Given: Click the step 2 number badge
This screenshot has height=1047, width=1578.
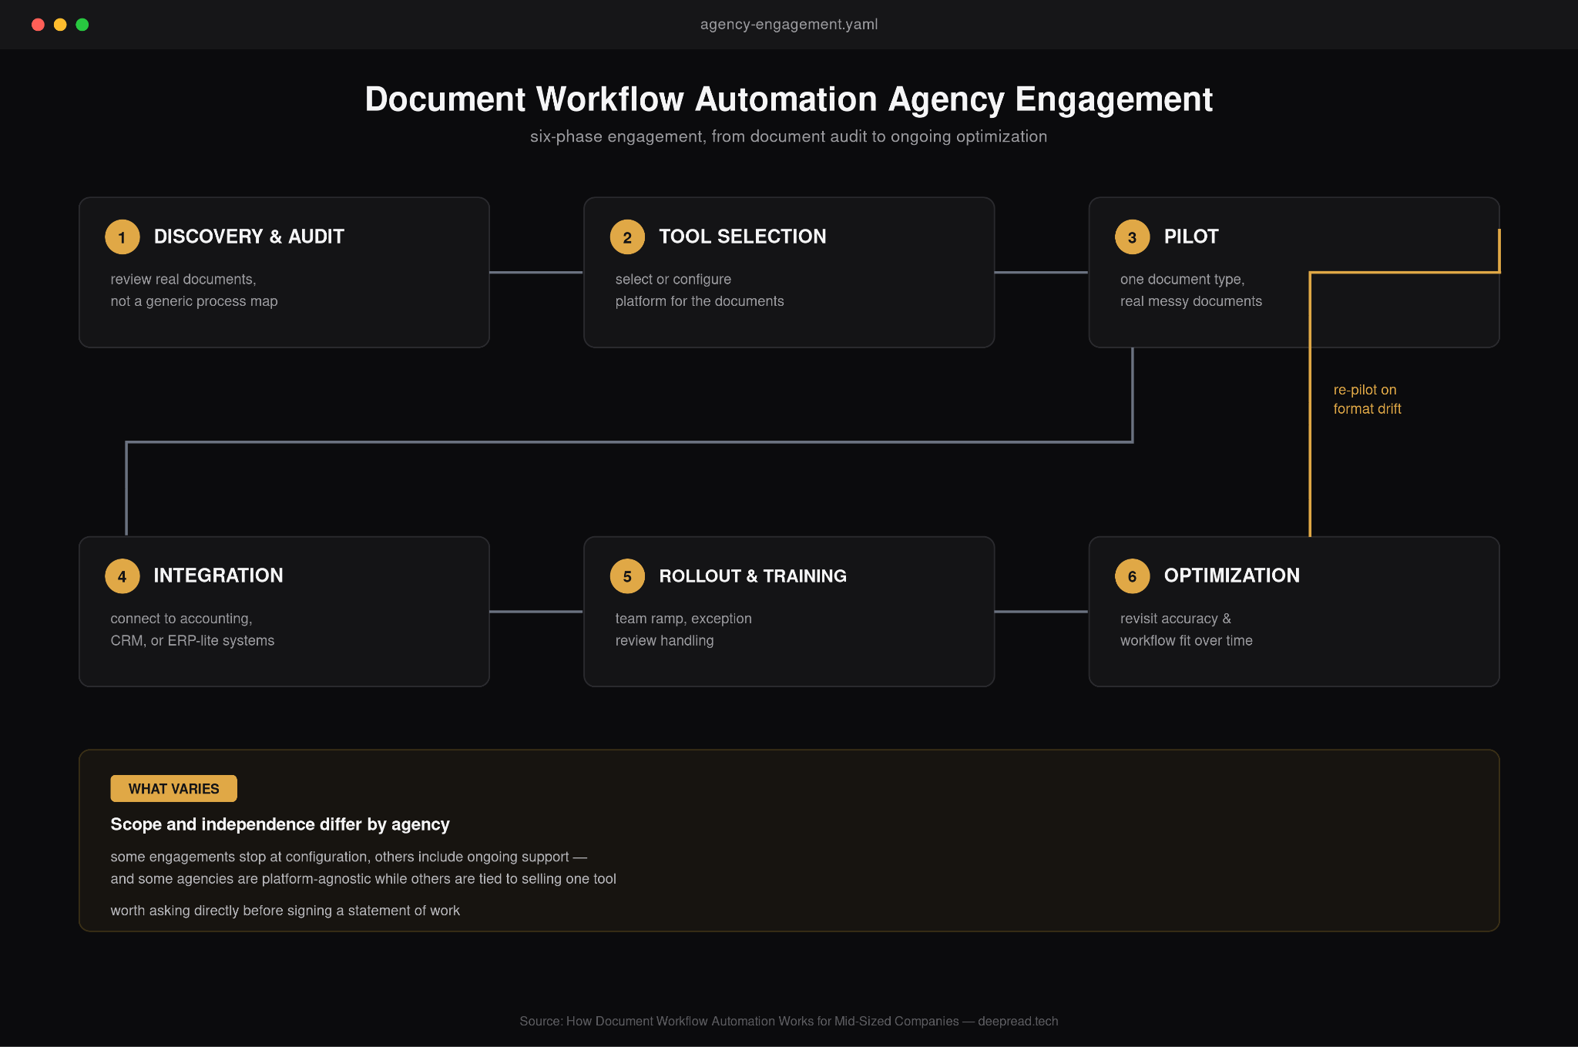Looking at the screenshot, I should pos(627,237).
